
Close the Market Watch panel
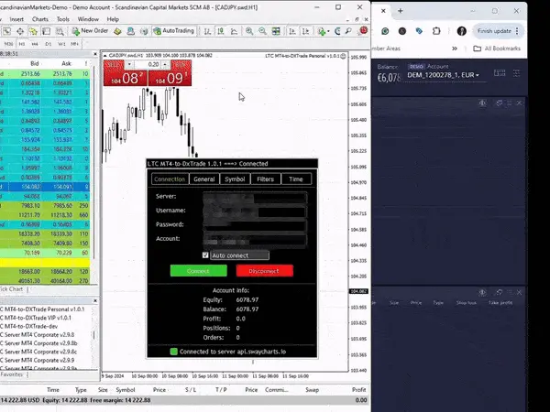[x=95, y=54]
